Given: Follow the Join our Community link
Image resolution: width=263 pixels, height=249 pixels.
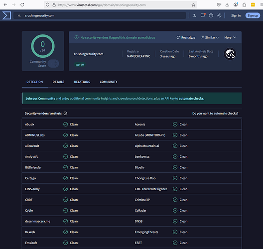Looking at the screenshot, I should pyautogui.click(x=40, y=99).
